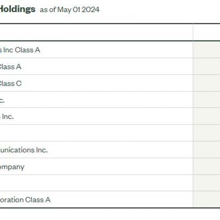Click shaded value cell in "oration Class A" row

(206, 200)
